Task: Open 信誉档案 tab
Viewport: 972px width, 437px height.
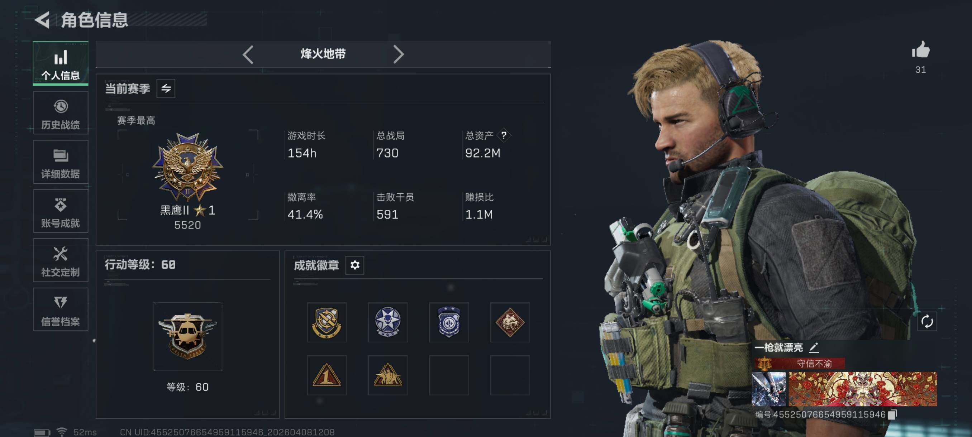Action: coord(61,309)
